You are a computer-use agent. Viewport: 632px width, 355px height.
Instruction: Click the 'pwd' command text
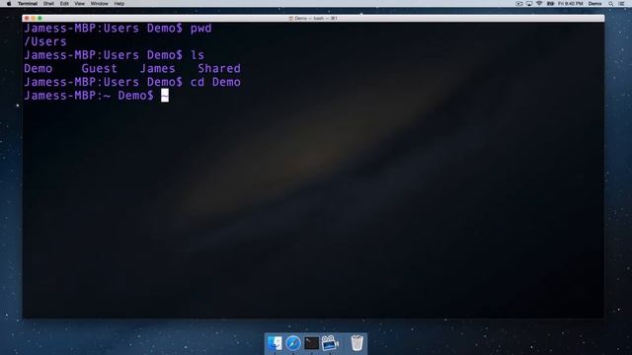(x=200, y=29)
